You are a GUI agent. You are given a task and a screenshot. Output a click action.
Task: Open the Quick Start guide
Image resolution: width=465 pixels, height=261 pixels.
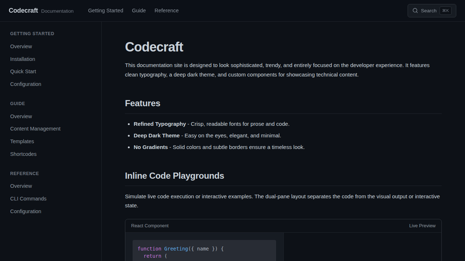click(x=23, y=71)
